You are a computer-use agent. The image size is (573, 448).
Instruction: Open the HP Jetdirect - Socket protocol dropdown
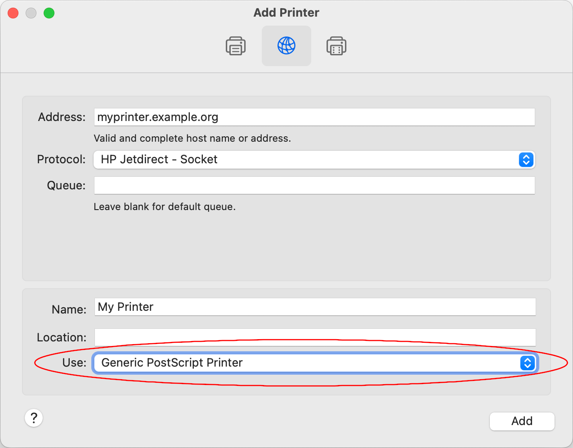click(313, 160)
